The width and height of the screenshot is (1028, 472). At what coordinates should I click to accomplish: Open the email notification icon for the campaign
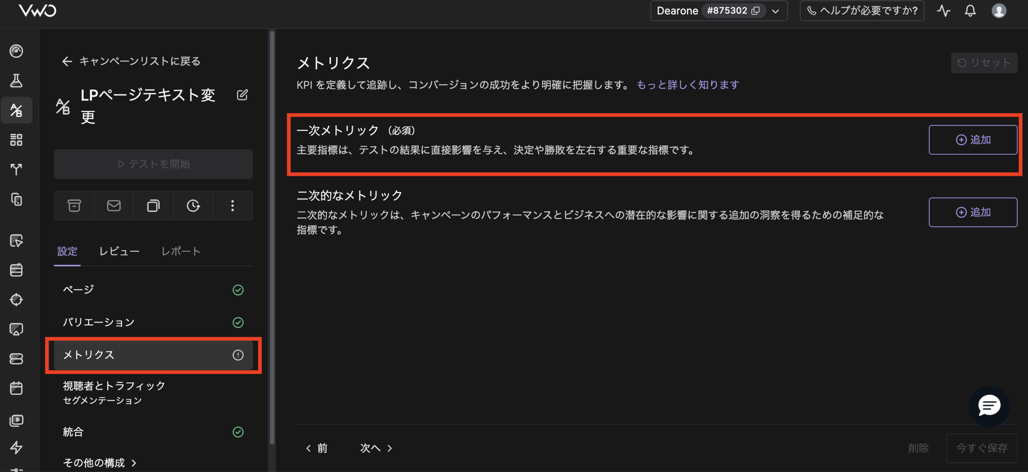pos(113,205)
